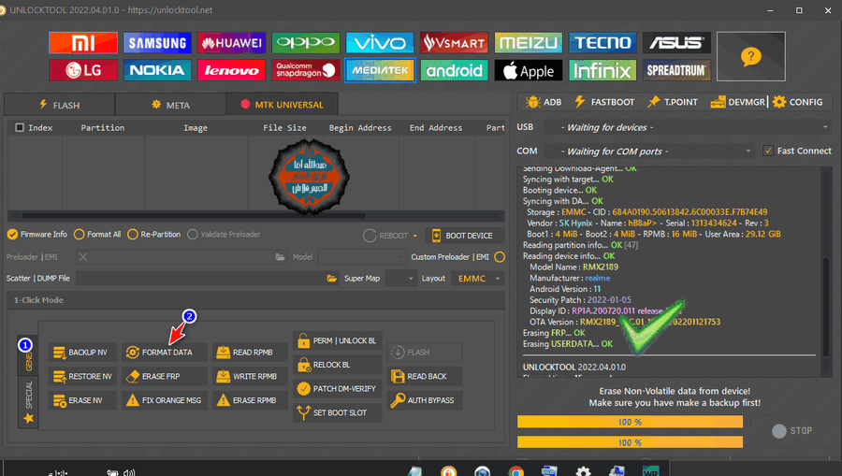
Task: Click the BACKUP NV button
Action: click(x=81, y=353)
